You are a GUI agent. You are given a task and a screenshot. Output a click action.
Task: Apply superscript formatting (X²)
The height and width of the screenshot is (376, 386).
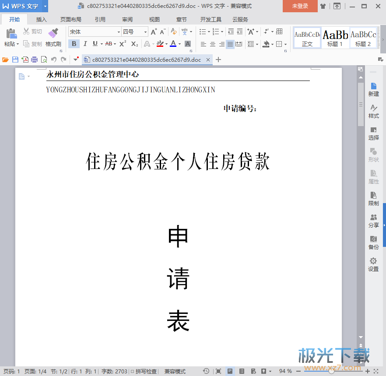[123, 44]
